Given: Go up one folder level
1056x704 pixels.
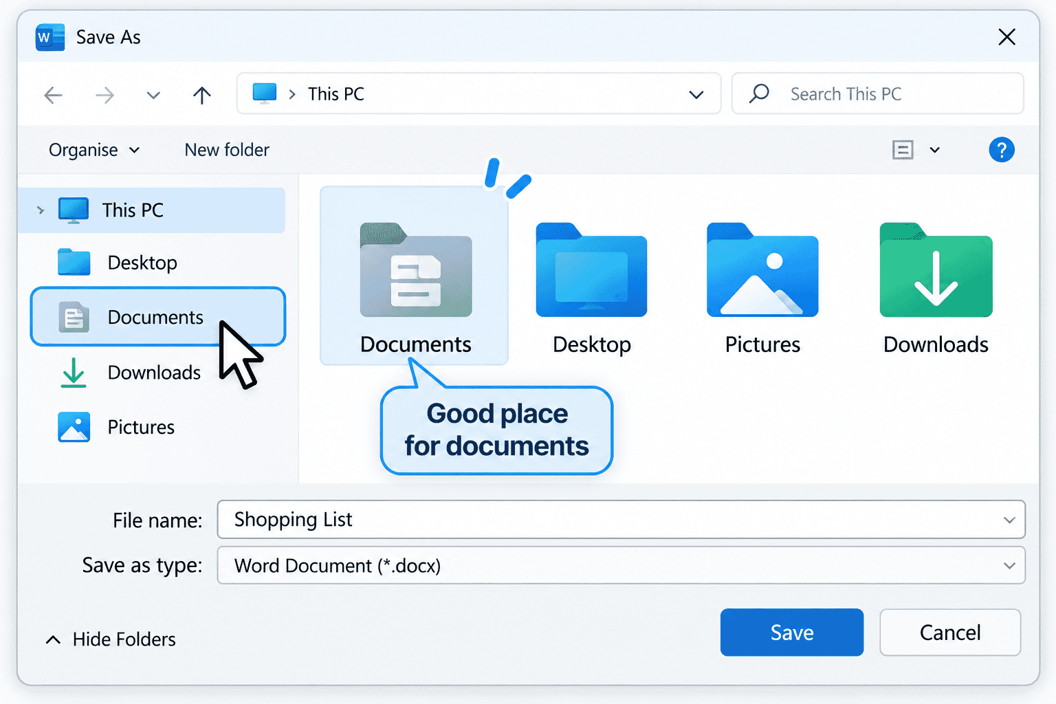Looking at the screenshot, I should click(201, 95).
